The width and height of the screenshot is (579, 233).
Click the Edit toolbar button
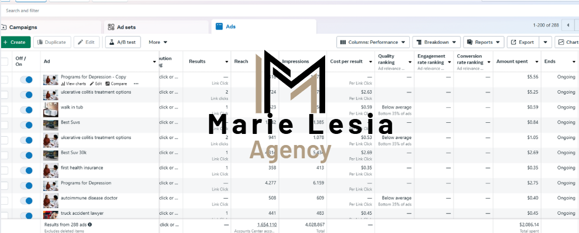[86, 42]
